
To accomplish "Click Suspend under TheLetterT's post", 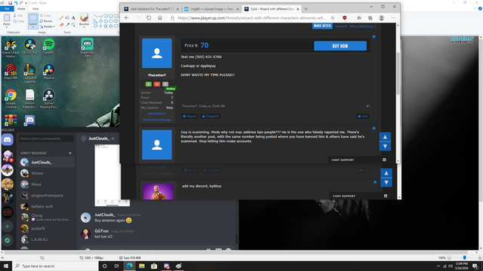I will [x=211, y=116].
